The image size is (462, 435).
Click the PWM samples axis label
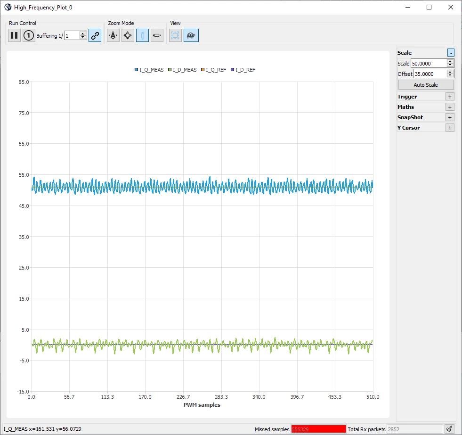tap(202, 405)
